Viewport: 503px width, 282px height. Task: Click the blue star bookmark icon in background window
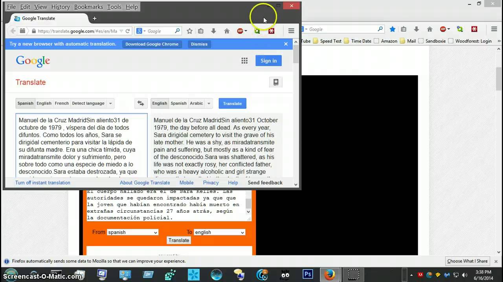[x=392, y=29]
